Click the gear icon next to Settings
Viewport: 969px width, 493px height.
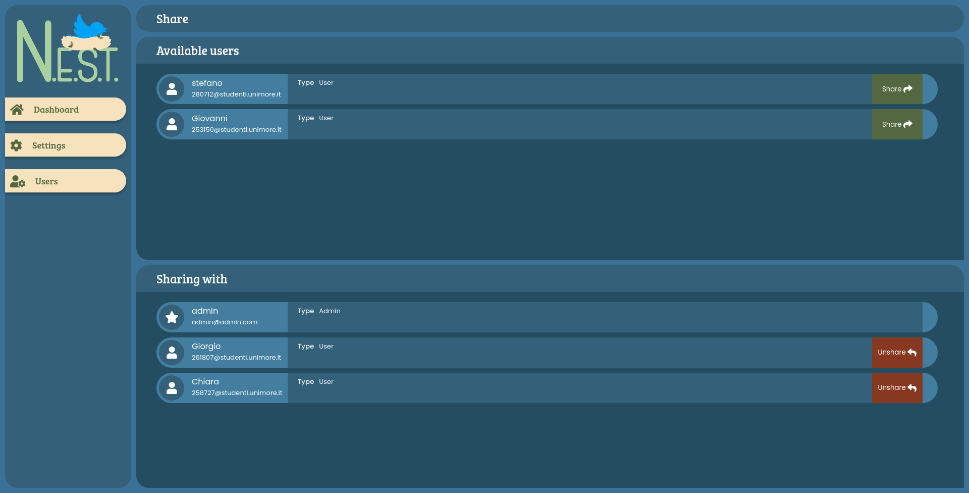click(x=16, y=145)
